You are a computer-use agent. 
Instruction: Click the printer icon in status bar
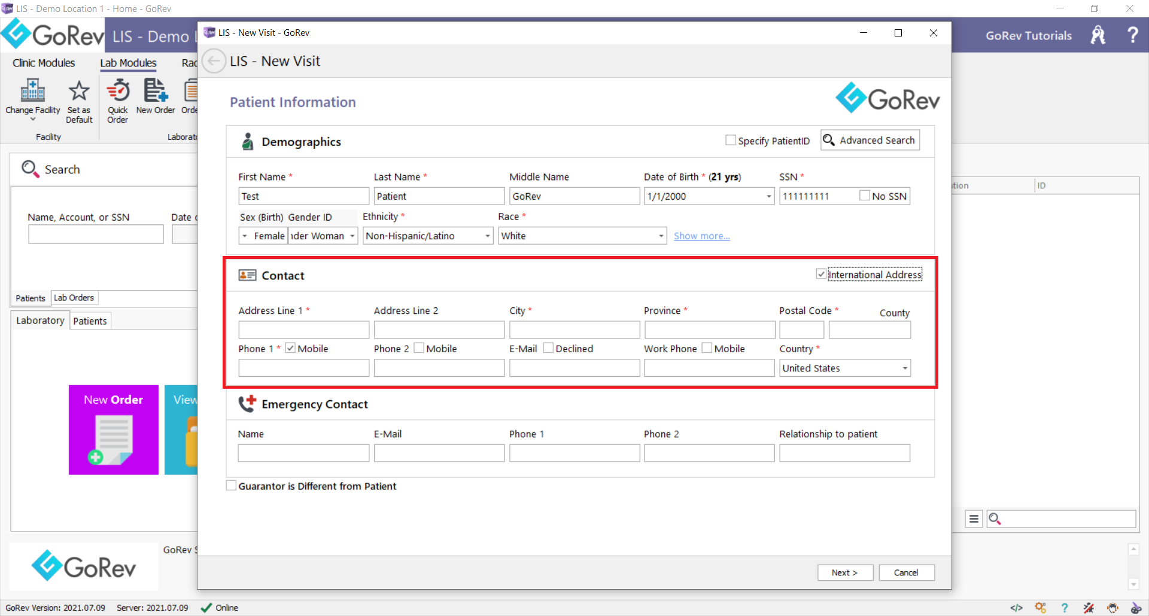pos(1112,608)
